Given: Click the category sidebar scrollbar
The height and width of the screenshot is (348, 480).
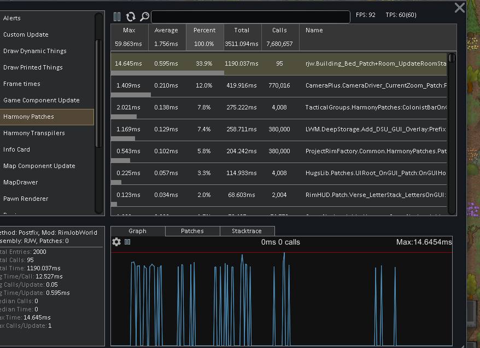Looking at the screenshot, I should [98, 94].
